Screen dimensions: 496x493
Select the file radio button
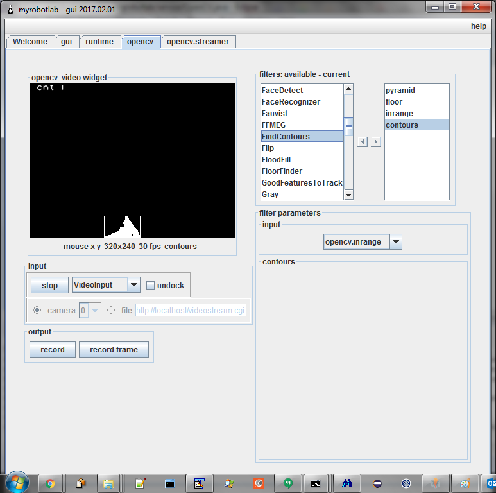pyautogui.click(x=111, y=310)
